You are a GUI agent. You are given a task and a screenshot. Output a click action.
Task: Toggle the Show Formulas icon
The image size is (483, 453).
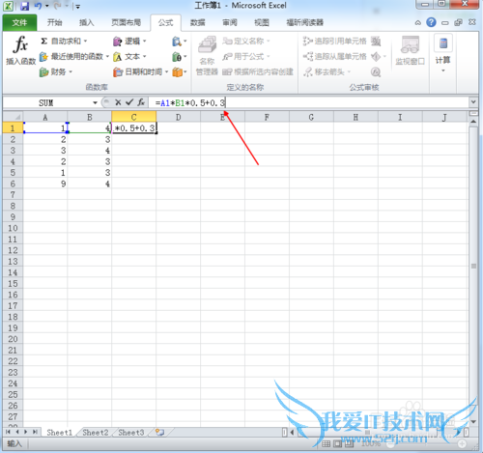[376, 42]
